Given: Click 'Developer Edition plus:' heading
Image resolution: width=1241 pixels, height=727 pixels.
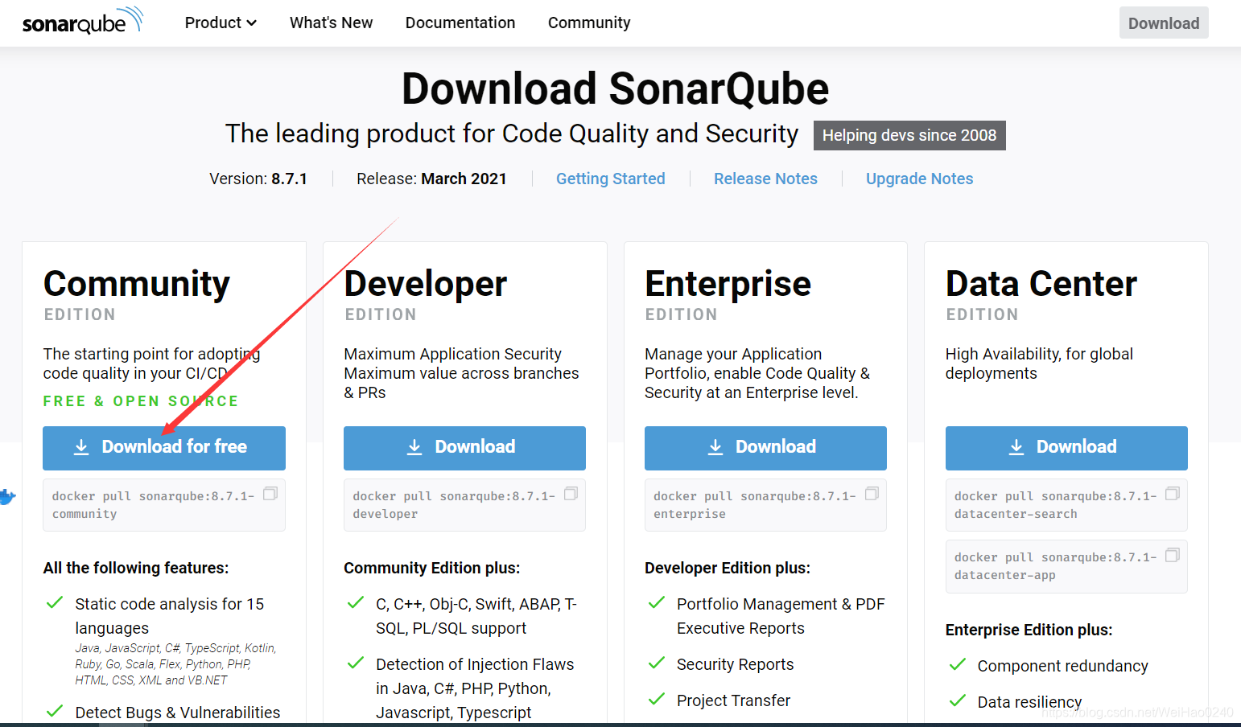Looking at the screenshot, I should 728,568.
